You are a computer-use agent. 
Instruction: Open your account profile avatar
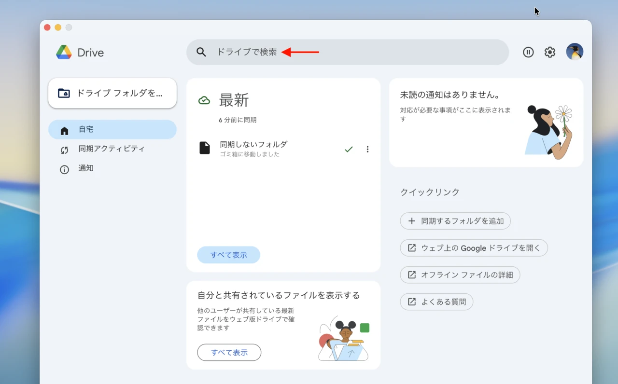575,52
